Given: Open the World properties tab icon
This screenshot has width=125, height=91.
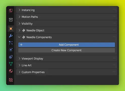Looking at the screenshot, I should pos(11,11).
